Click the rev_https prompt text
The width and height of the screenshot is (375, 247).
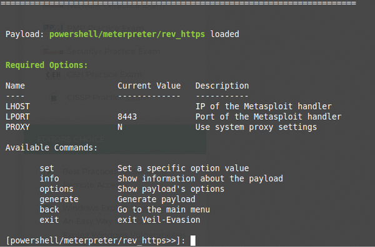[96, 241]
